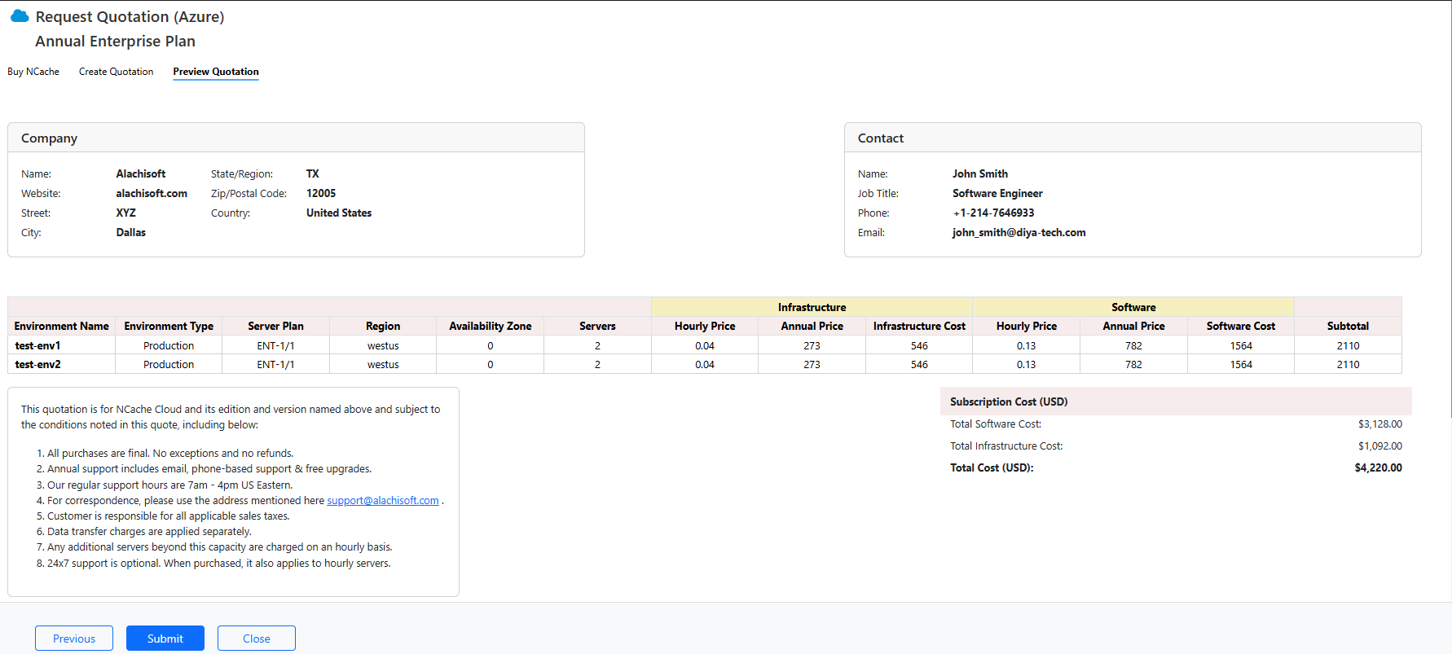Click the Contact panel header

(1133, 138)
